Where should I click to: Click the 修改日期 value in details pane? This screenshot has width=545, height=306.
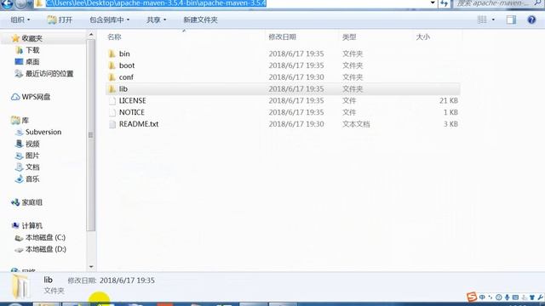[x=127, y=280]
